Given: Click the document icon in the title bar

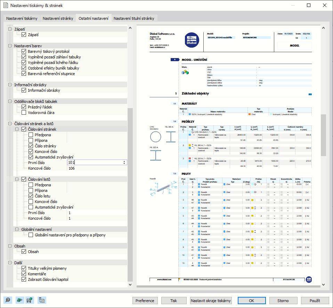Looking at the screenshot, I should (x=6, y=5).
